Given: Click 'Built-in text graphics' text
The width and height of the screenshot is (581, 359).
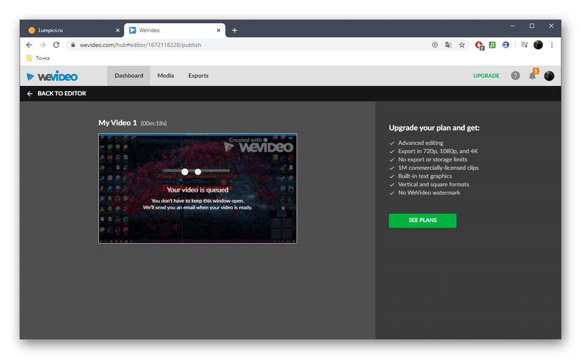Looking at the screenshot, I should coord(425,176).
